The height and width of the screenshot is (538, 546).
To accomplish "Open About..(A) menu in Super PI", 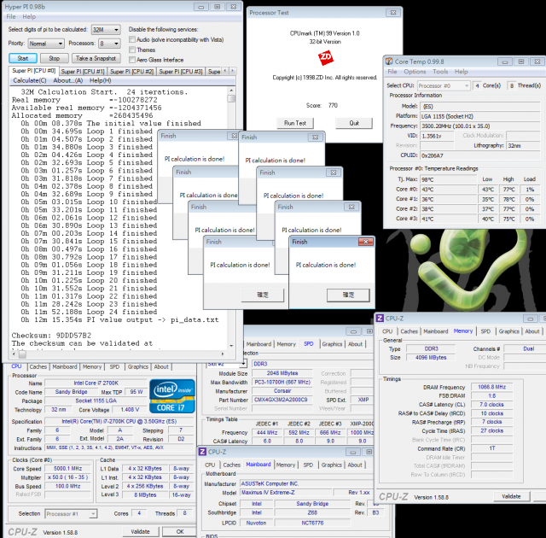I will click(68, 80).
